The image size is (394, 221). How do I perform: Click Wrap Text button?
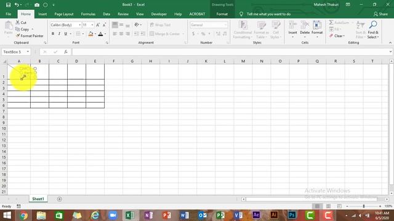[160, 25]
